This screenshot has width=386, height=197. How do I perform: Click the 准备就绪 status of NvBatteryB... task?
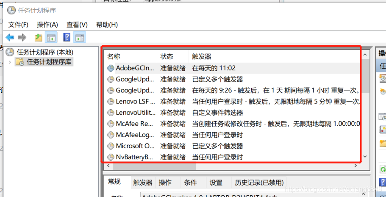click(173, 157)
